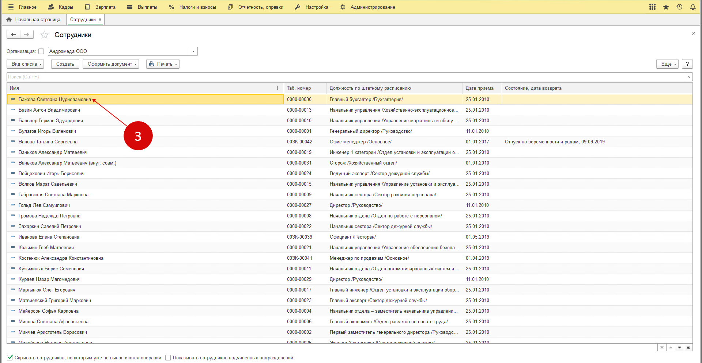Go forward with right arrow button
This screenshot has width=702, height=363.
click(x=27, y=34)
